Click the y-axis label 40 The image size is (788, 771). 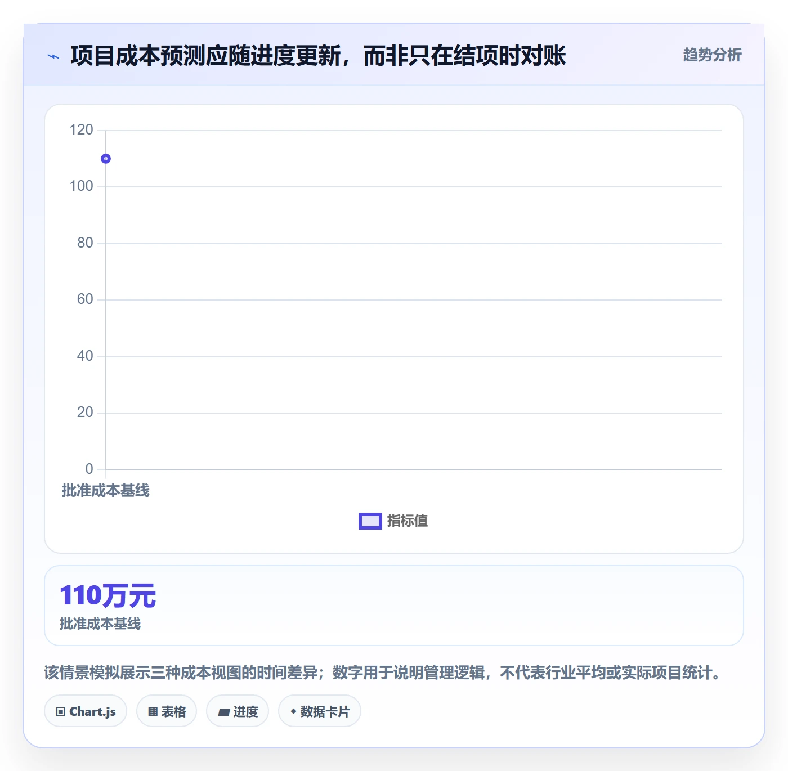[85, 356]
